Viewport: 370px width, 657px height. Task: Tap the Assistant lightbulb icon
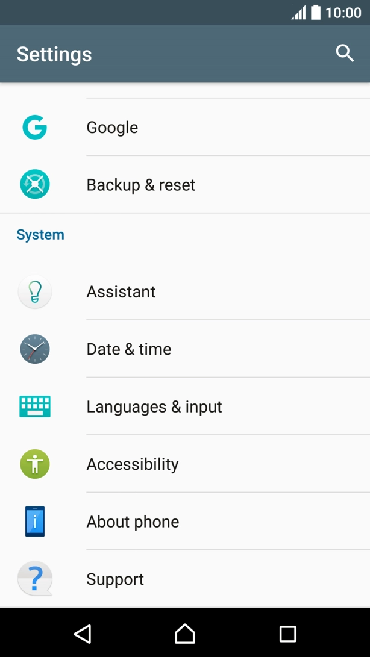(x=35, y=292)
